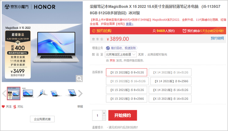
Task: Open the delivery address dropdown
Action: (x=121, y=54)
